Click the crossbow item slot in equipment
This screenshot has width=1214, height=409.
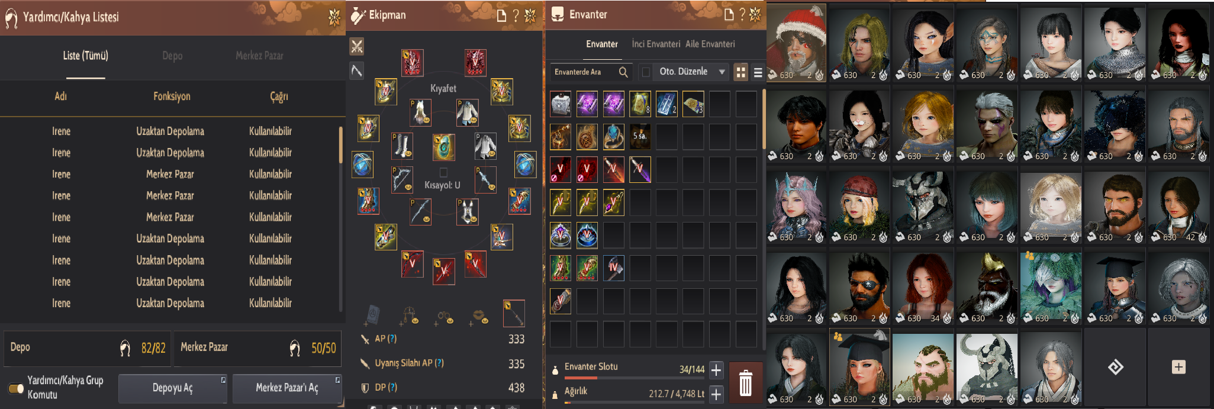tap(402, 179)
